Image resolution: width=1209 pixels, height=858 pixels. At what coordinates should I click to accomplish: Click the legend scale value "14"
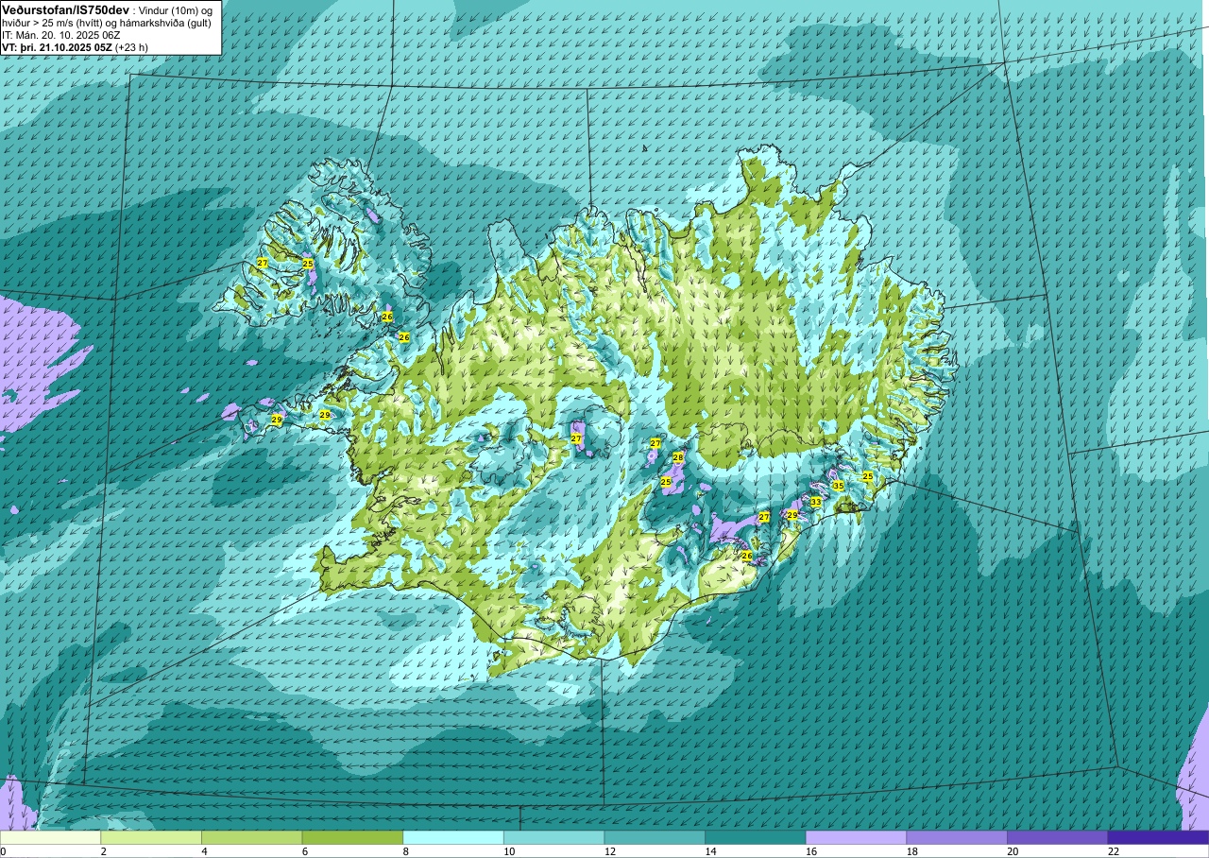pos(710,851)
